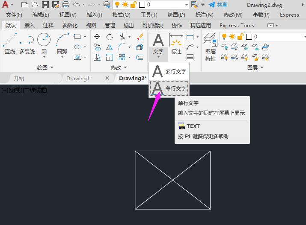Click the 共享 share button
This screenshot has width=306, height=225.
(218, 5)
